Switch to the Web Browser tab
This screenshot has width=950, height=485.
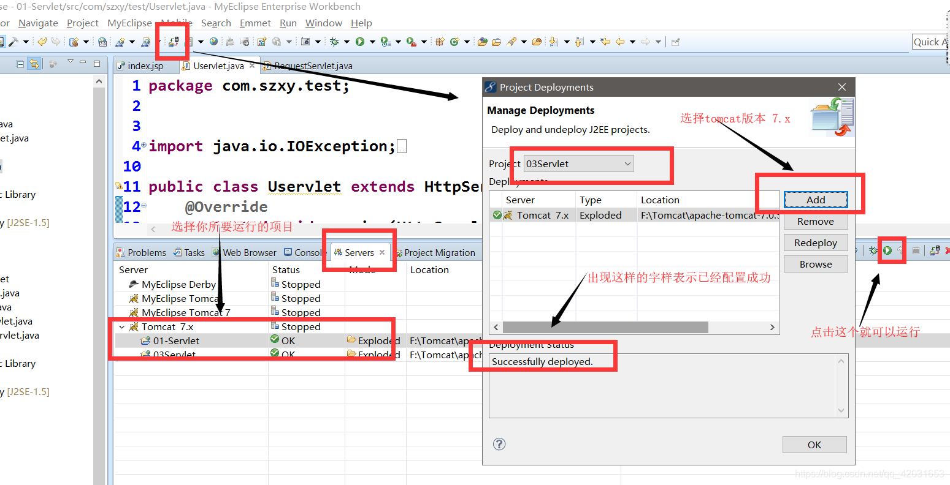click(244, 252)
